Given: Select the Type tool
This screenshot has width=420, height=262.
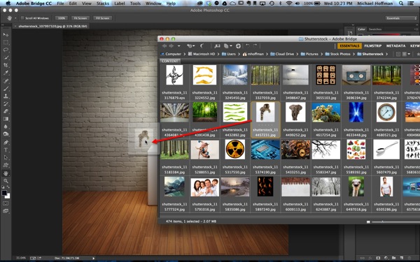Looking at the screenshot, I should point(6,150).
